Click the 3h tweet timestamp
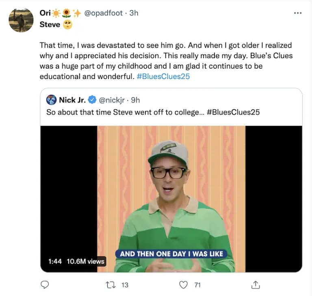Viewport: 312px width, 296px height. [x=134, y=13]
